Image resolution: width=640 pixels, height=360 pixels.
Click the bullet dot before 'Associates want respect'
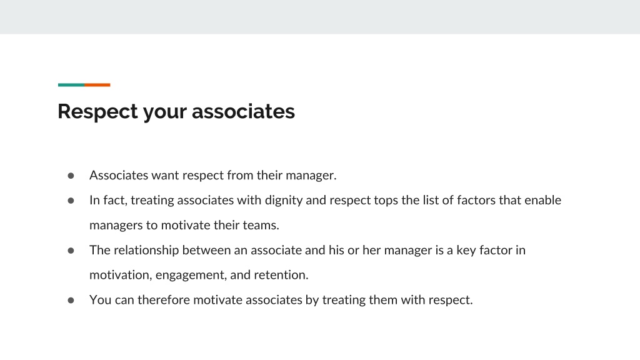tap(71, 176)
